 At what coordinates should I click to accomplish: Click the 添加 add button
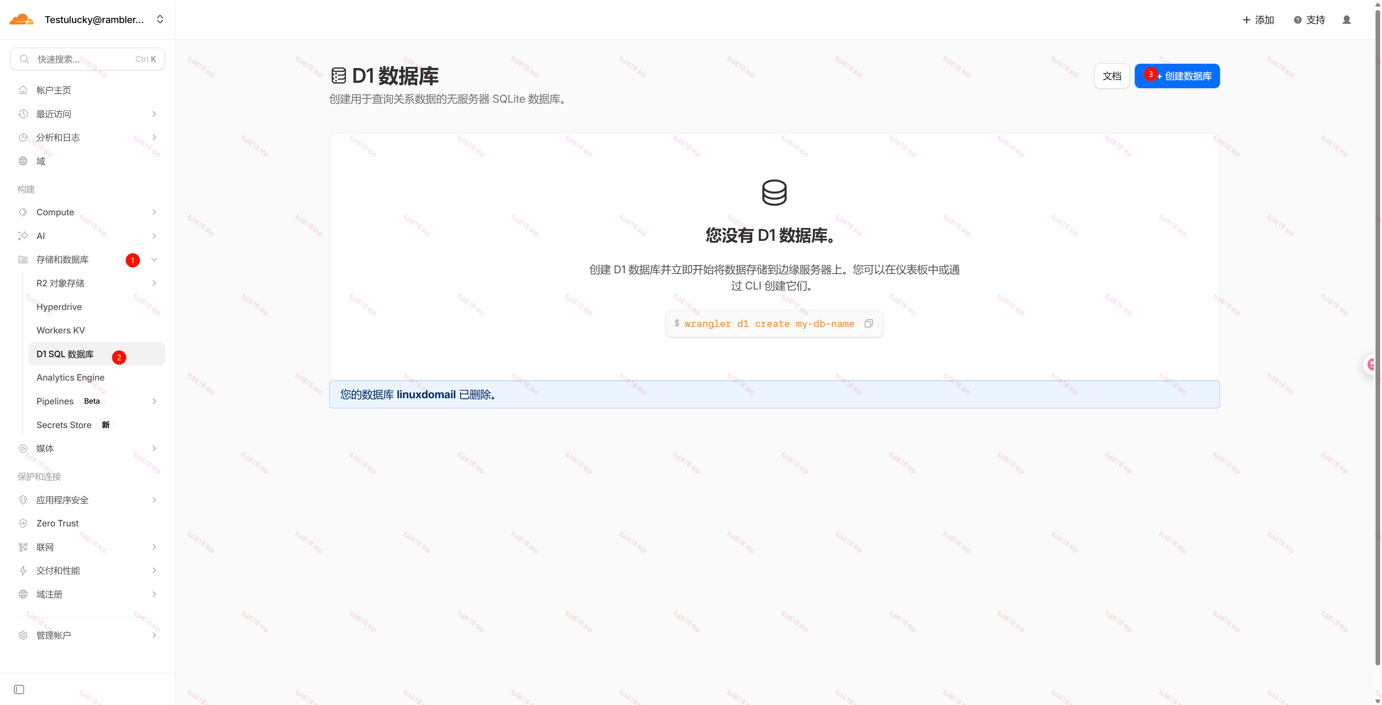click(1258, 20)
